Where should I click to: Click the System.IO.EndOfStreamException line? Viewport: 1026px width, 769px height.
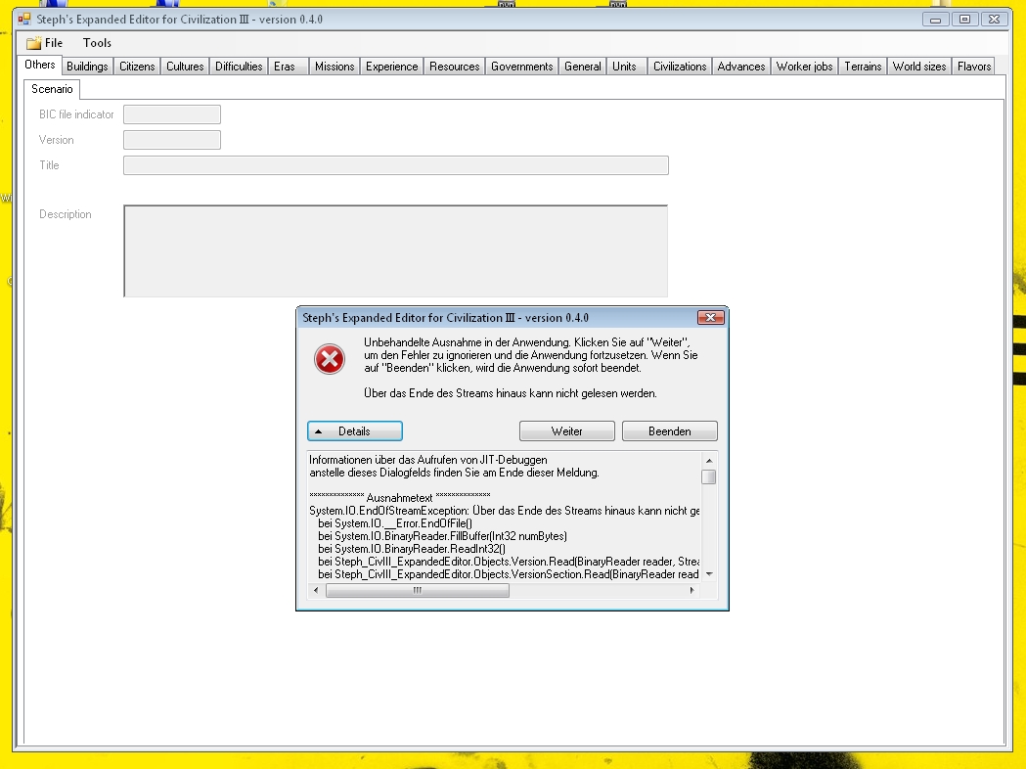click(x=505, y=511)
